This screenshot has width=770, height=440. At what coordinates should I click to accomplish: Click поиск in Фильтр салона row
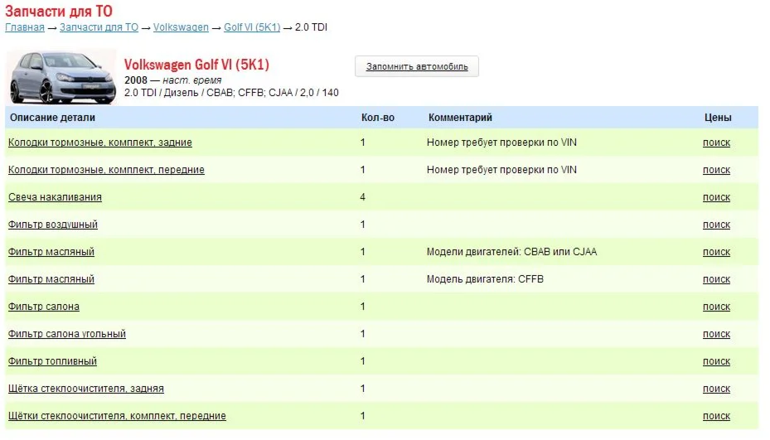(x=716, y=307)
